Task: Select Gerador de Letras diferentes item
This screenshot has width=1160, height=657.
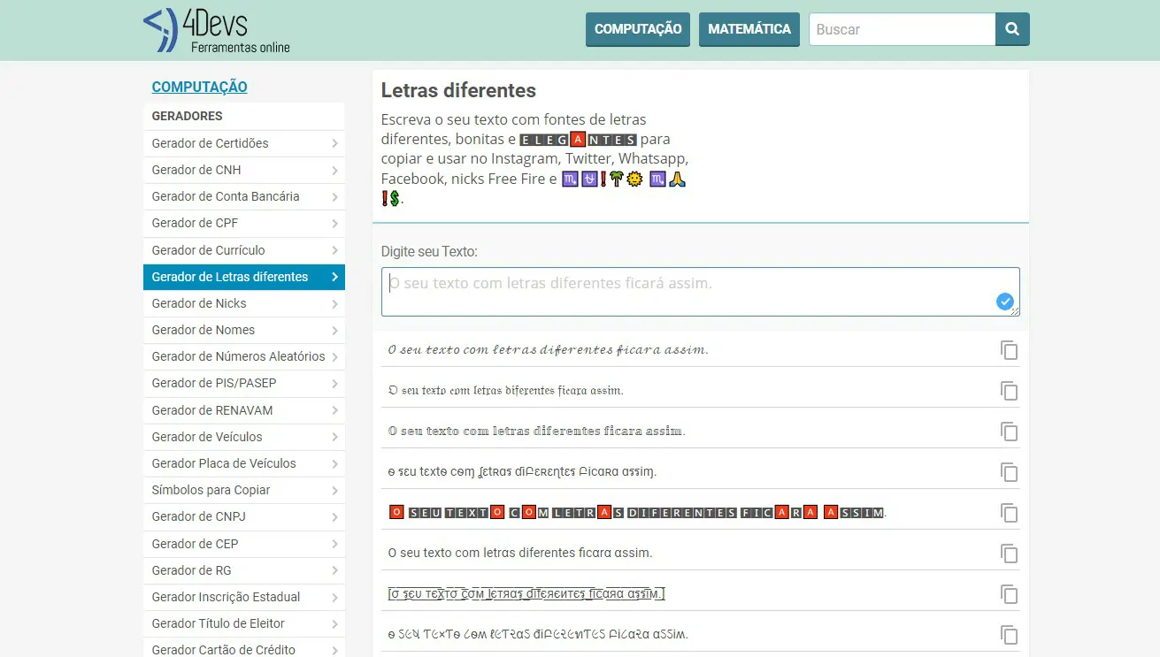Action: [x=244, y=277]
